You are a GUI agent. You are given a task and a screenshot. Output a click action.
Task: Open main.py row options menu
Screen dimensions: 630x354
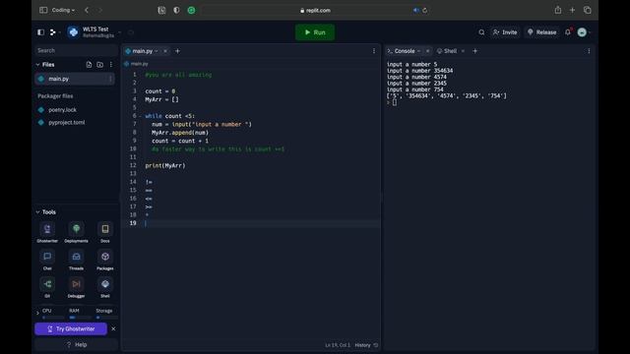[110, 79]
